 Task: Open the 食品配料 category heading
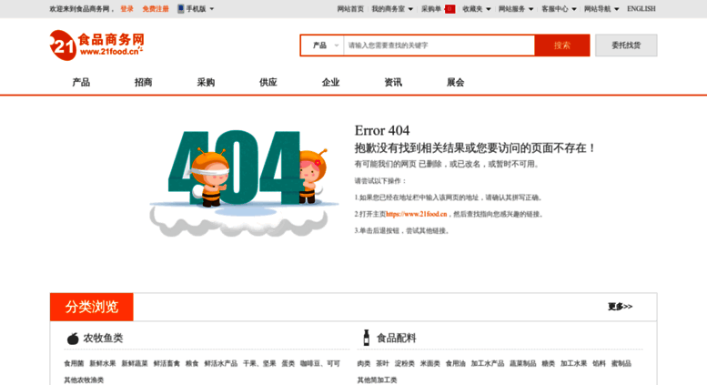coord(397,338)
